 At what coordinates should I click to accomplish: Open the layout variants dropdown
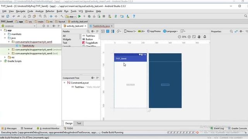(x=183, y=31)
